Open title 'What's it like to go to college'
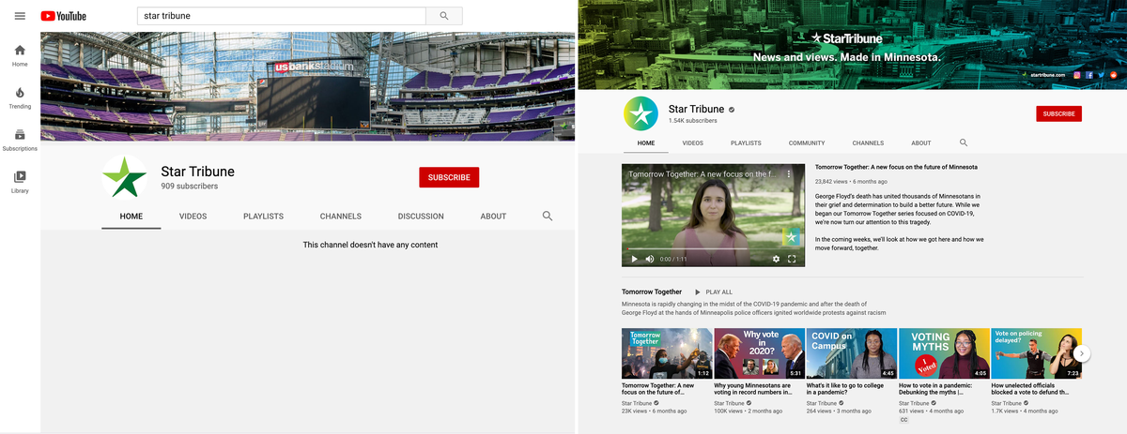Image resolution: width=1127 pixels, height=434 pixels. [844, 388]
